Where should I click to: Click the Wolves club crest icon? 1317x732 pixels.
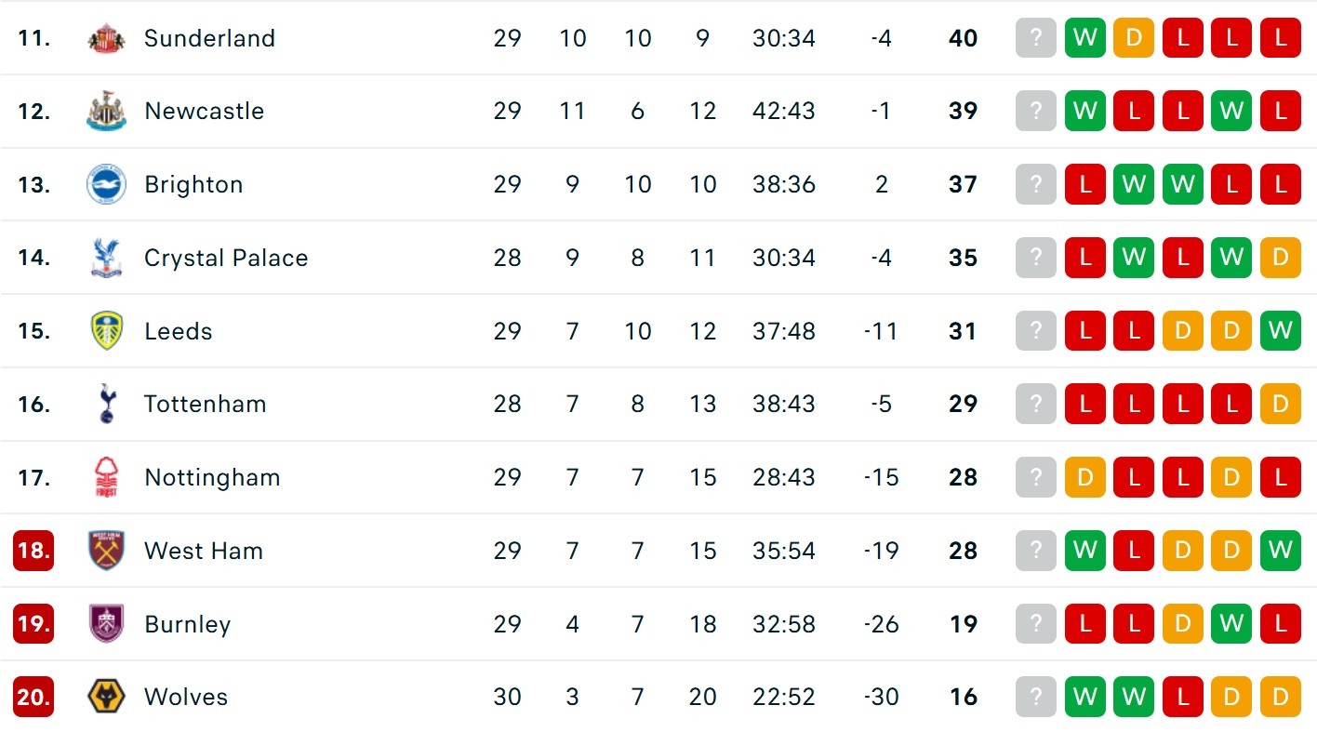point(106,697)
